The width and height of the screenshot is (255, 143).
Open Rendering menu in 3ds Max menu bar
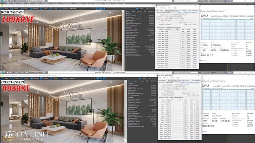(79, 3)
